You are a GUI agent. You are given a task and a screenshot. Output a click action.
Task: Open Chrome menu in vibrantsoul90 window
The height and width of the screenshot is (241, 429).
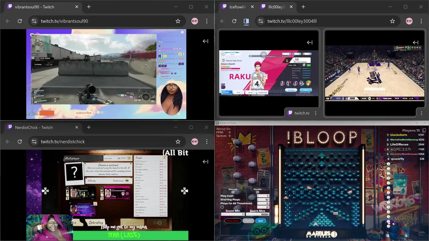(207, 21)
